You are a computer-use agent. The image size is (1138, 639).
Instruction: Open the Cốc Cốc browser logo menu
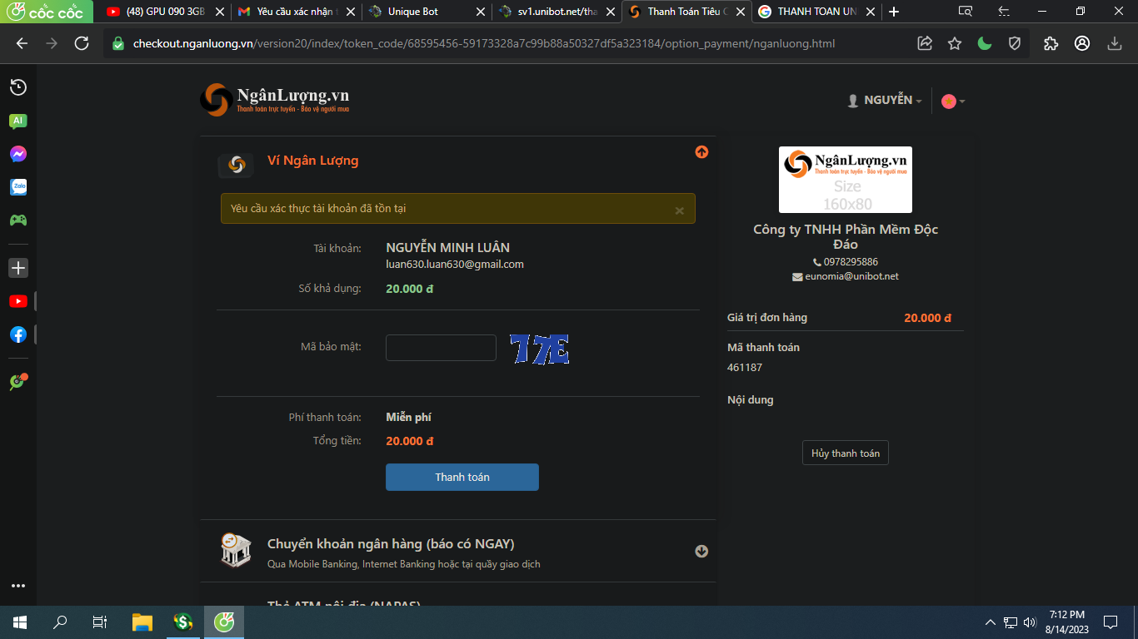tap(45, 12)
